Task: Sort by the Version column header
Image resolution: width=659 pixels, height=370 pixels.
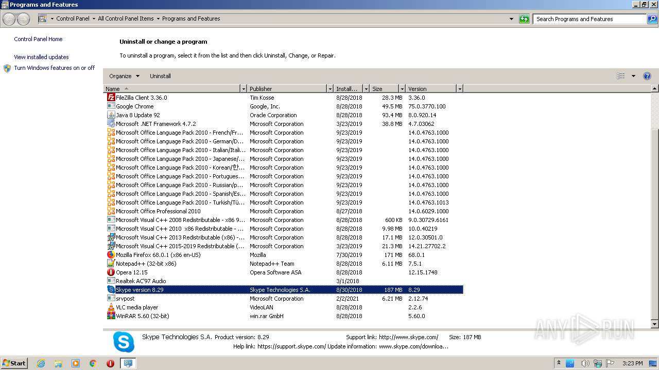Action: point(431,89)
